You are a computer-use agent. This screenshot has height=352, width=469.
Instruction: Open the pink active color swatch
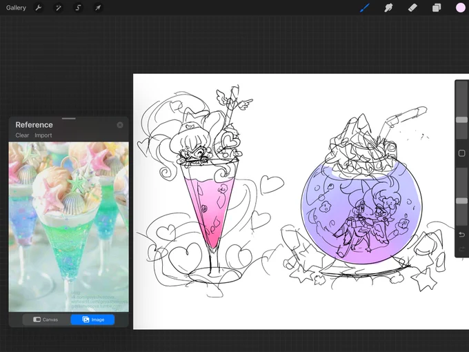(x=461, y=8)
